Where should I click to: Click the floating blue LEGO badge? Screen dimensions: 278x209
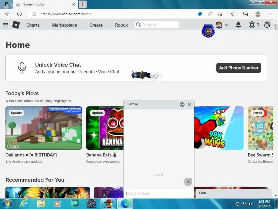click(x=208, y=31)
